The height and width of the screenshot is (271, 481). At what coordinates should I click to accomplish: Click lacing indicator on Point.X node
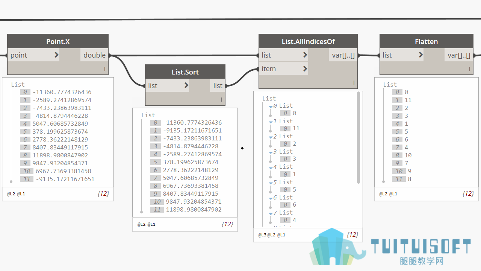105,69
